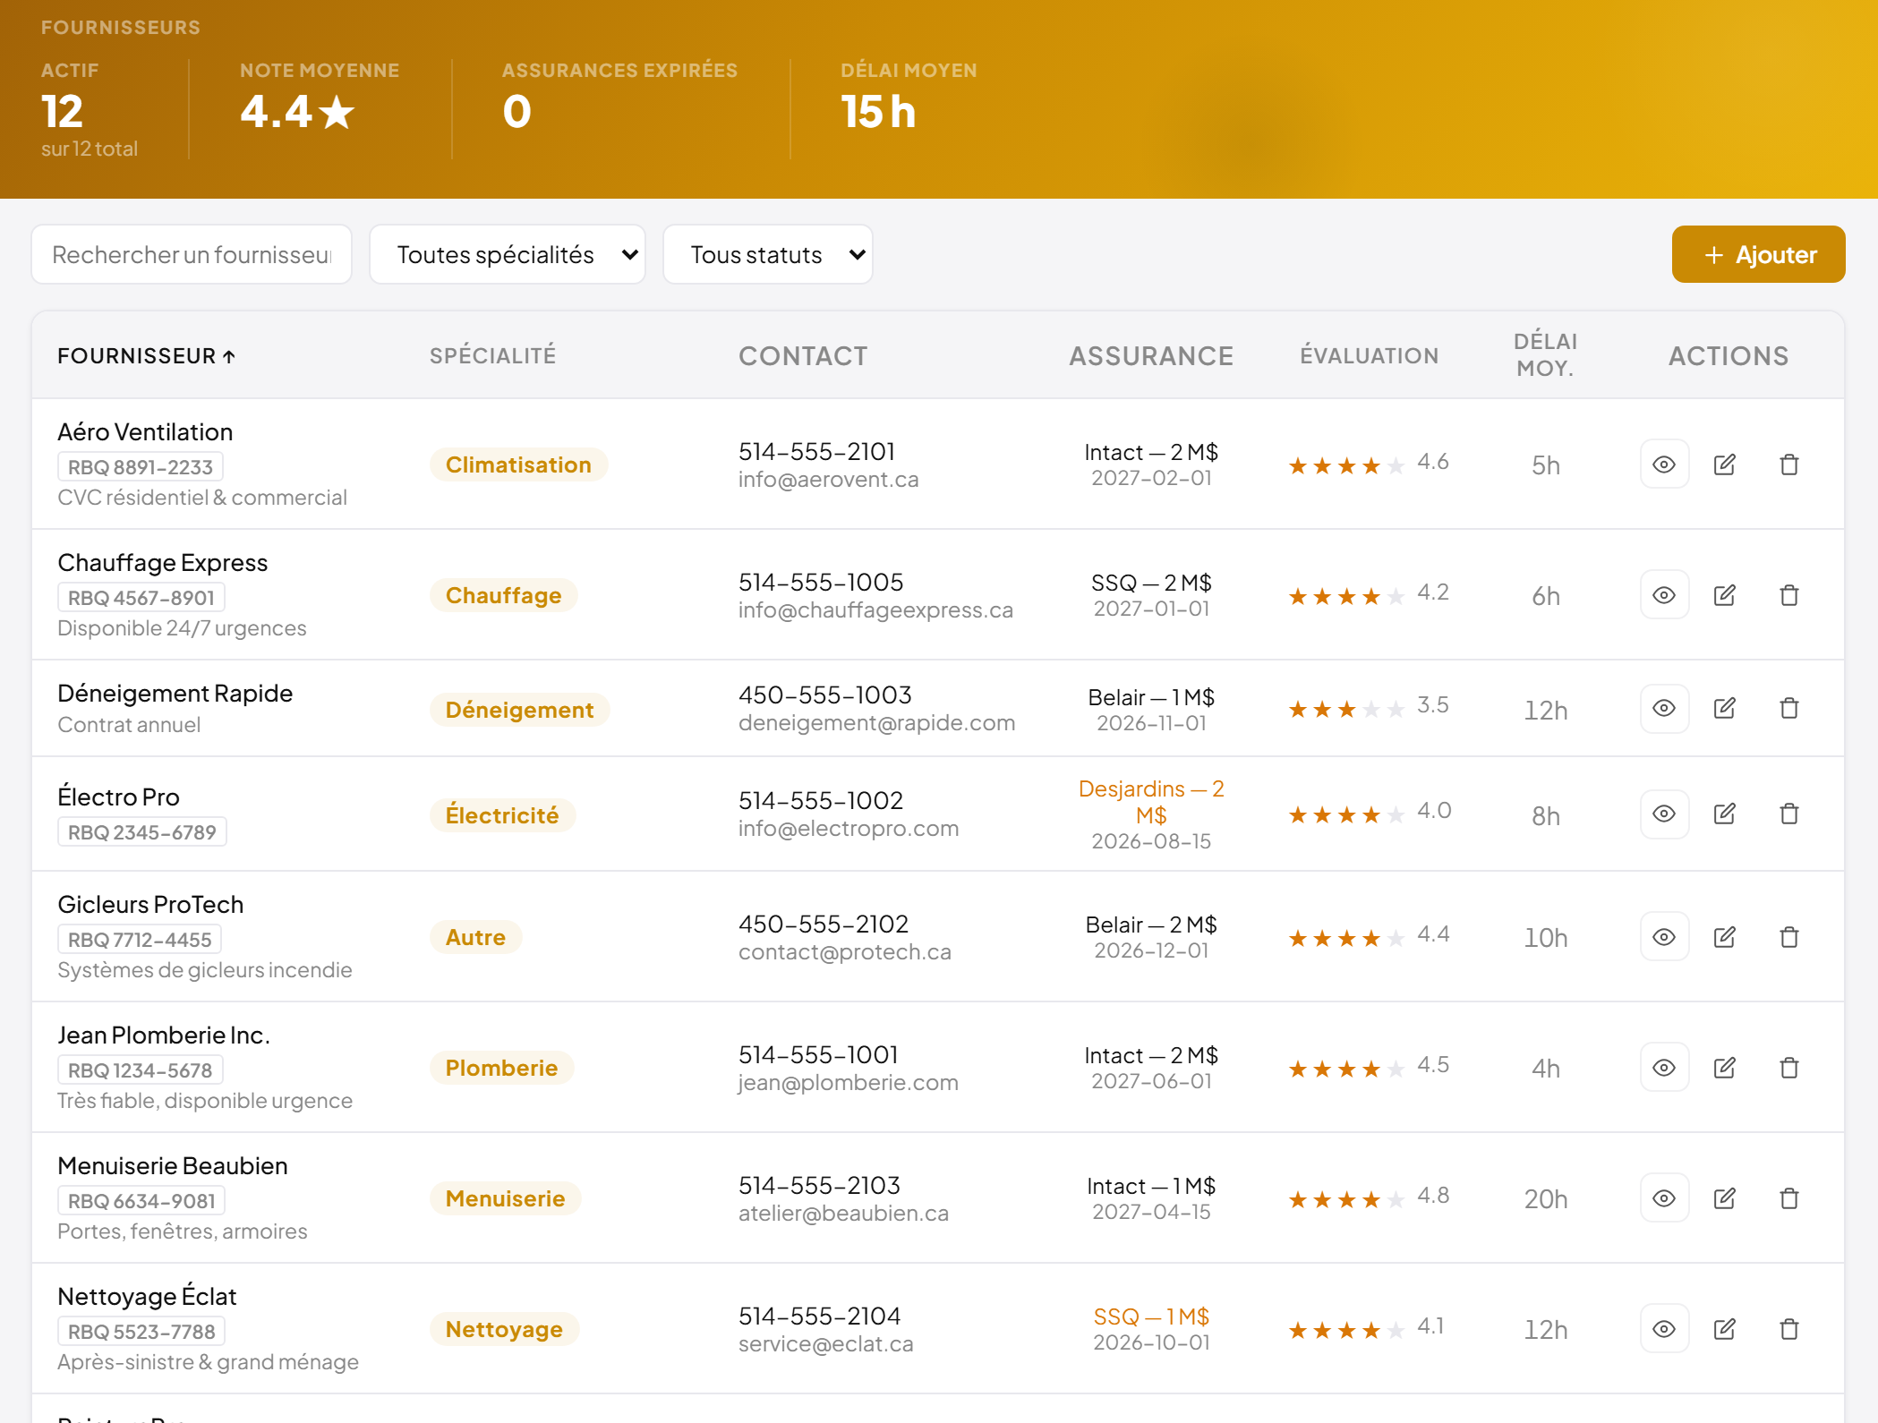Delete the Menuiserie Beaubien supplier

pos(1789,1198)
